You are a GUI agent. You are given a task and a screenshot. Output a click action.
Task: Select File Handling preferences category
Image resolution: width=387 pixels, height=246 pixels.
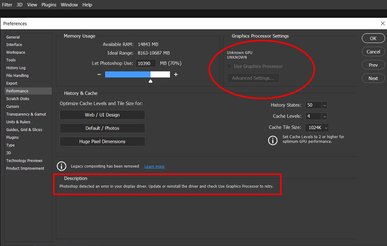(x=28, y=76)
